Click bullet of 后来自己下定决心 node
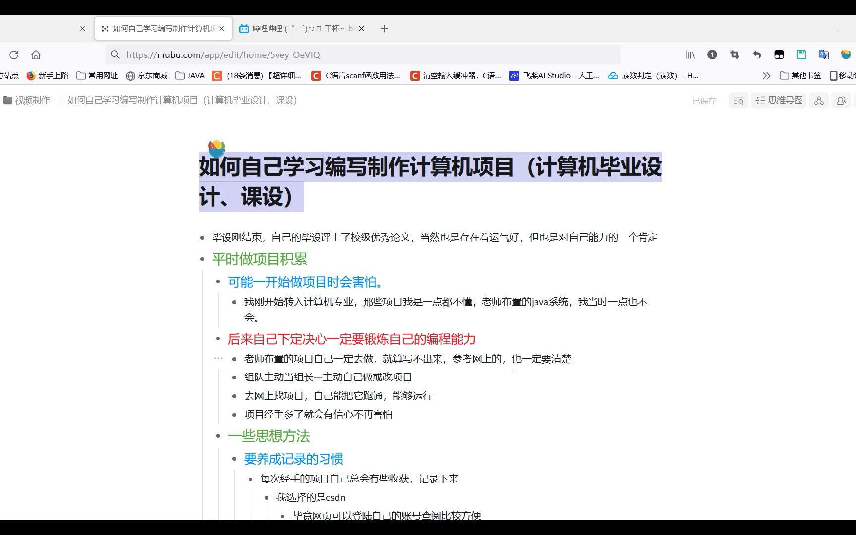The width and height of the screenshot is (856, 535). (218, 339)
